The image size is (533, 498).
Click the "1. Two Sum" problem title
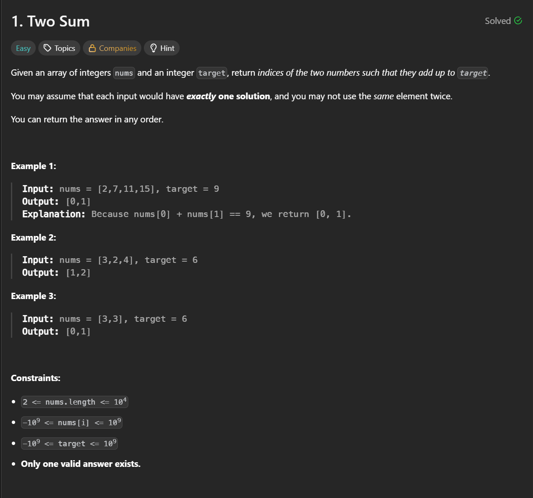[50, 21]
